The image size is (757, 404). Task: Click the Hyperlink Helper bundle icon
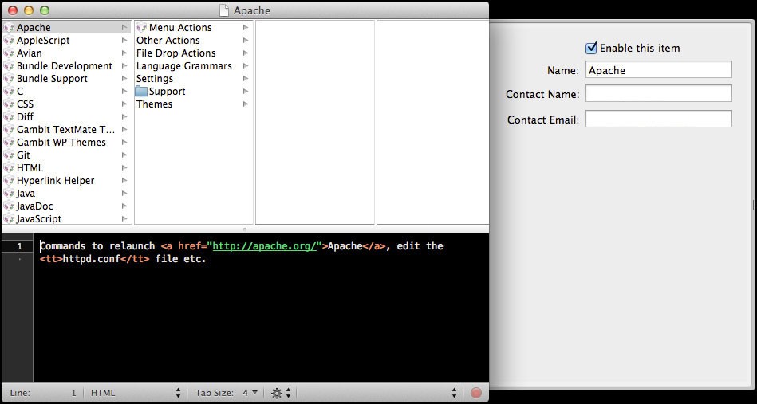[9, 181]
